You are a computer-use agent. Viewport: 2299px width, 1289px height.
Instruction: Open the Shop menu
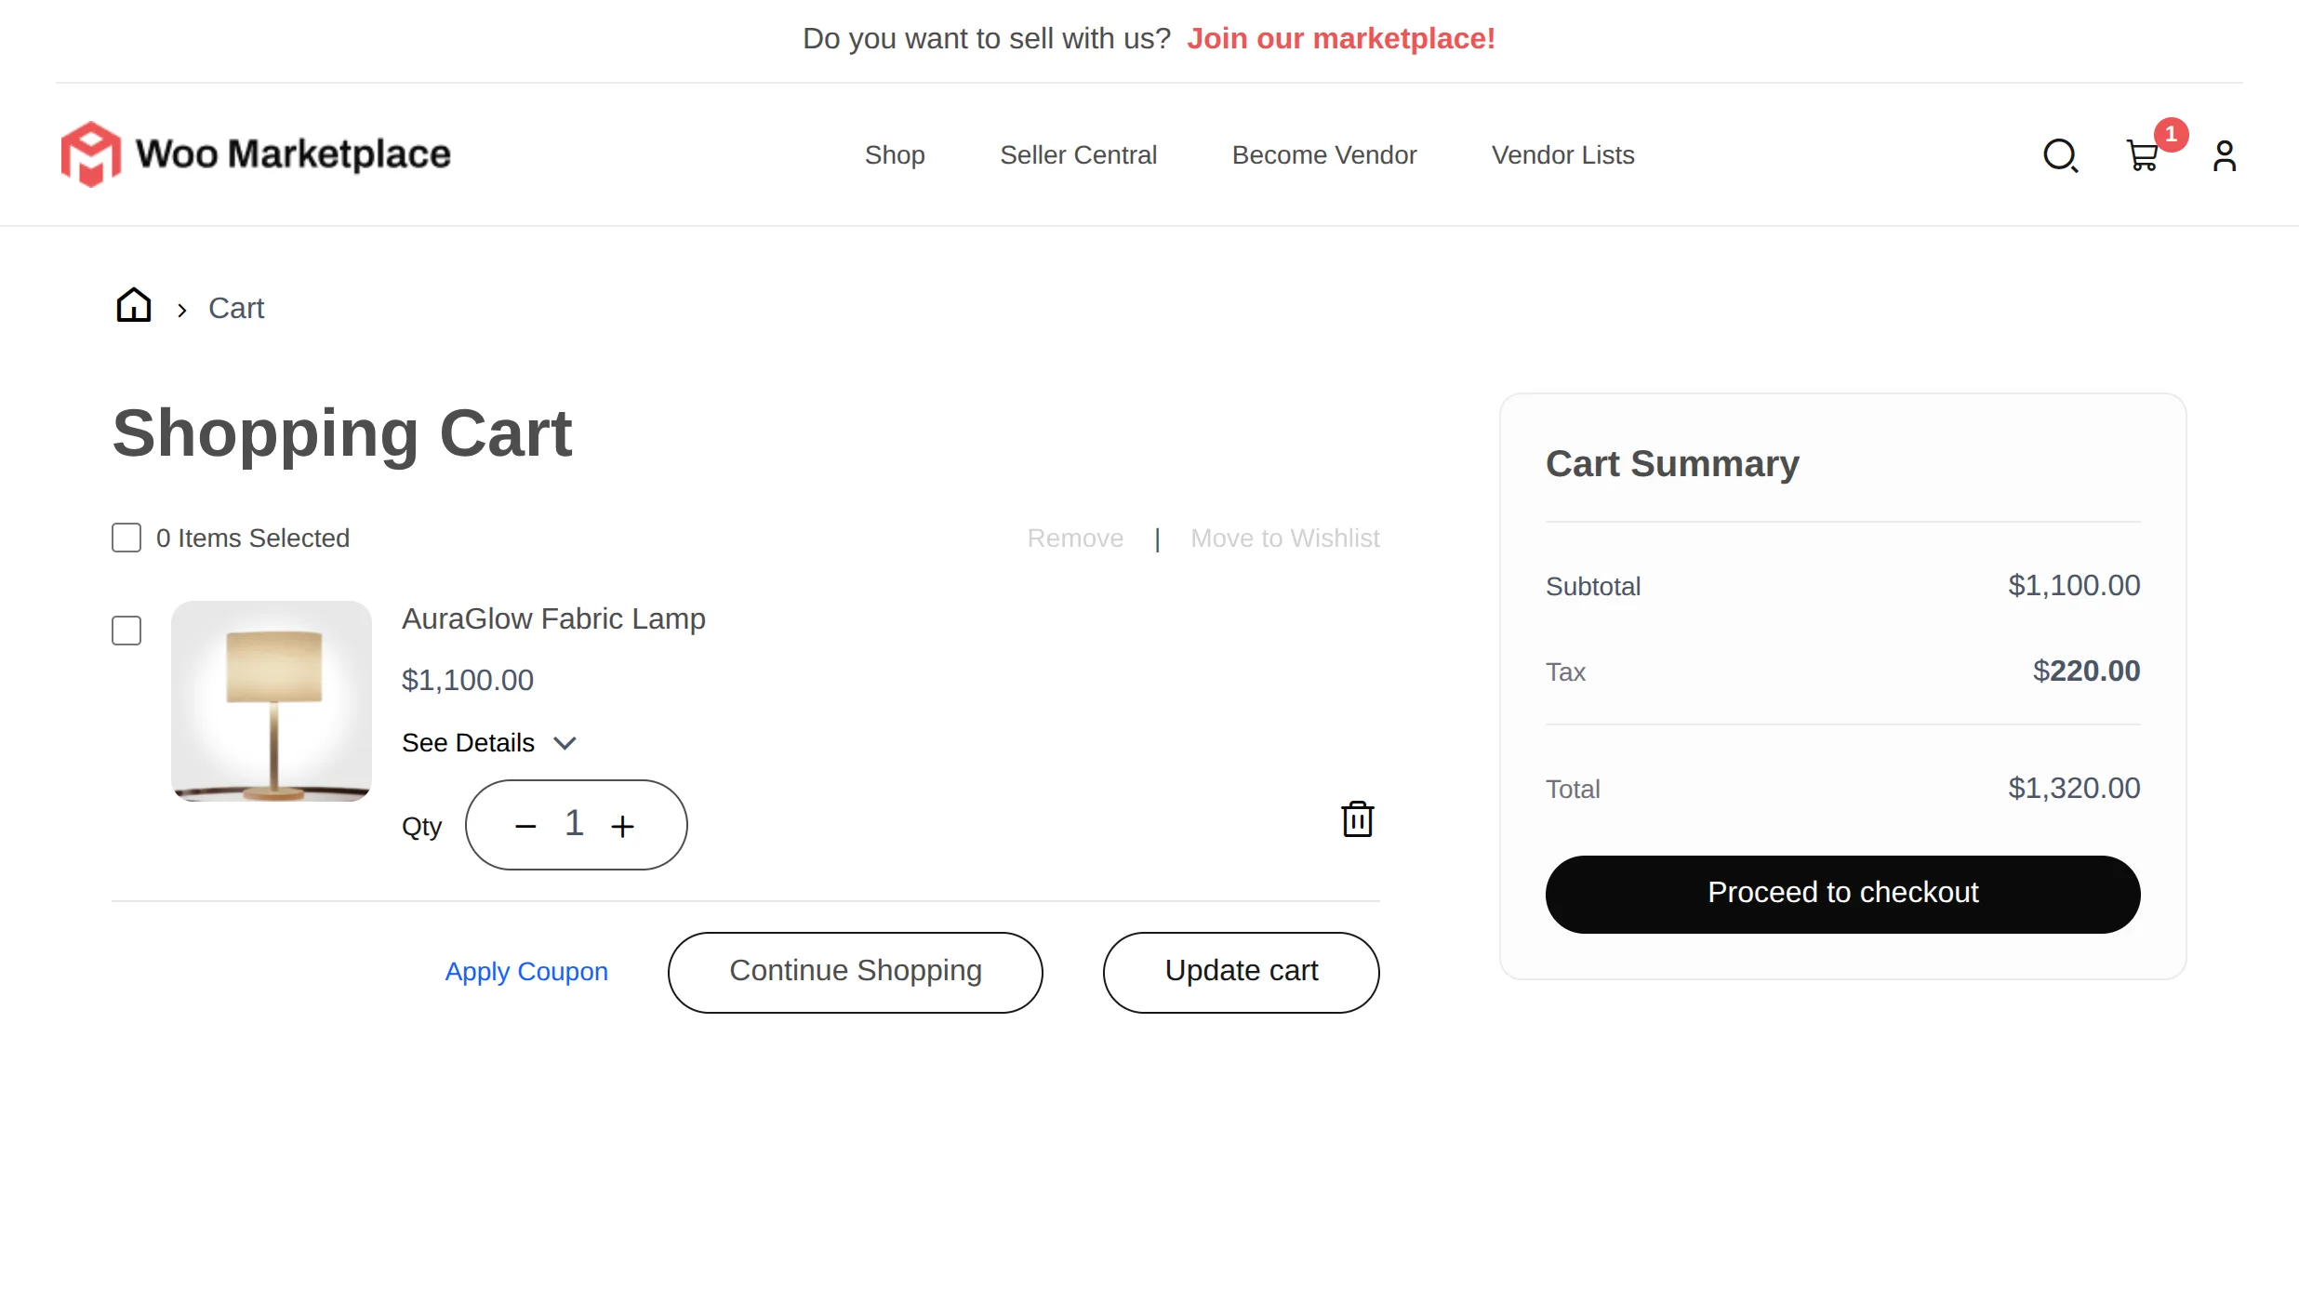[x=895, y=155]
